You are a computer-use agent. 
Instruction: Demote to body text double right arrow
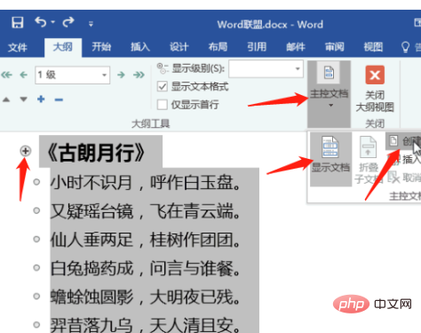click(139, 75)
